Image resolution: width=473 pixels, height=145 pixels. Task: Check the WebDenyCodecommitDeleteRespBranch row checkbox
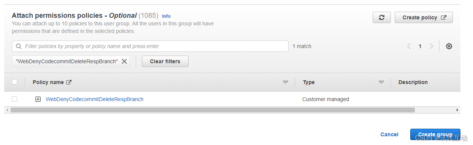pyautogui.click(x=14, y=99)
